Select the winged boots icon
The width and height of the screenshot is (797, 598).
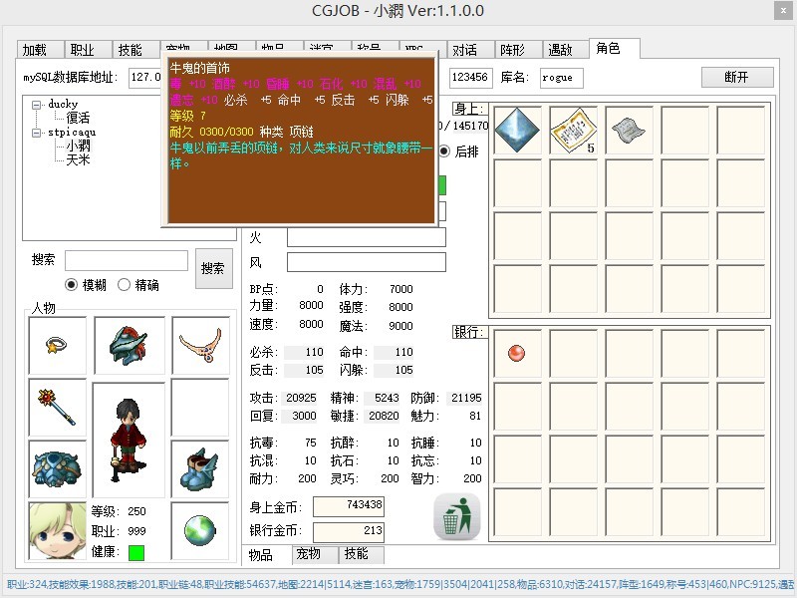(200, 469)
